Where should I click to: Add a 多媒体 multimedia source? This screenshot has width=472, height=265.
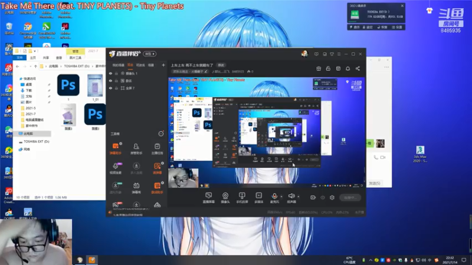click(x=258, y=198)
